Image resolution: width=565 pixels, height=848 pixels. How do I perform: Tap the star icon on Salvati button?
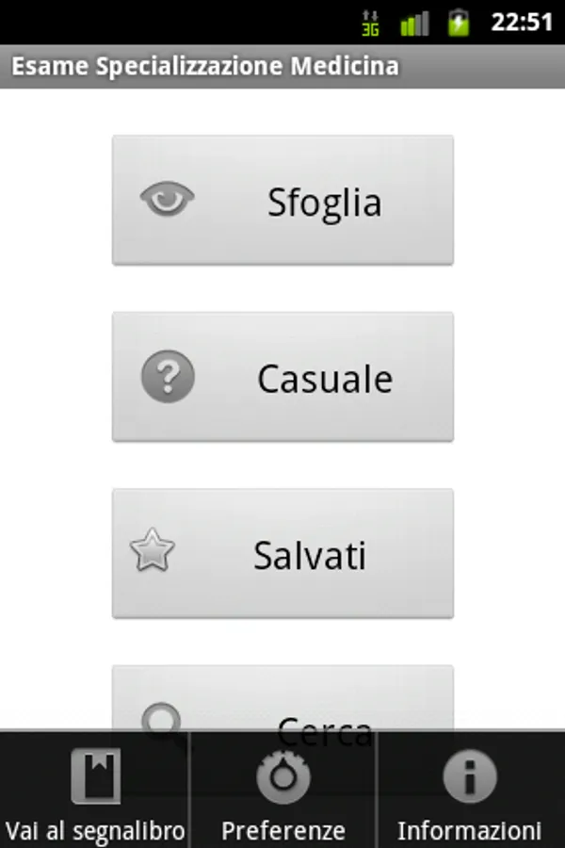tap(153, 551)
